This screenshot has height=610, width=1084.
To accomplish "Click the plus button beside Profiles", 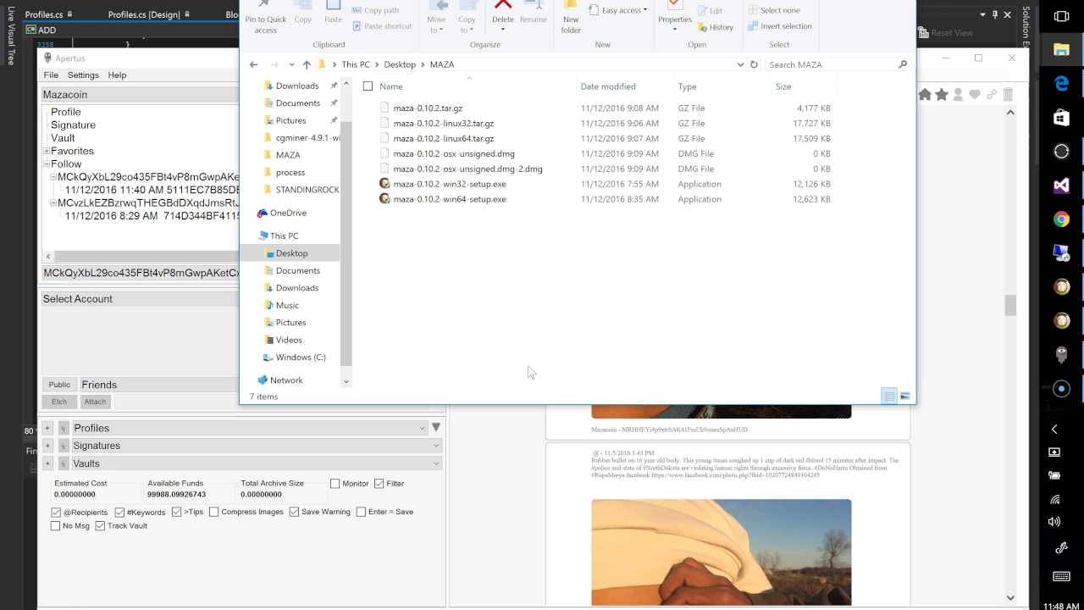I will pyautogui.click(x=47, y=428).
